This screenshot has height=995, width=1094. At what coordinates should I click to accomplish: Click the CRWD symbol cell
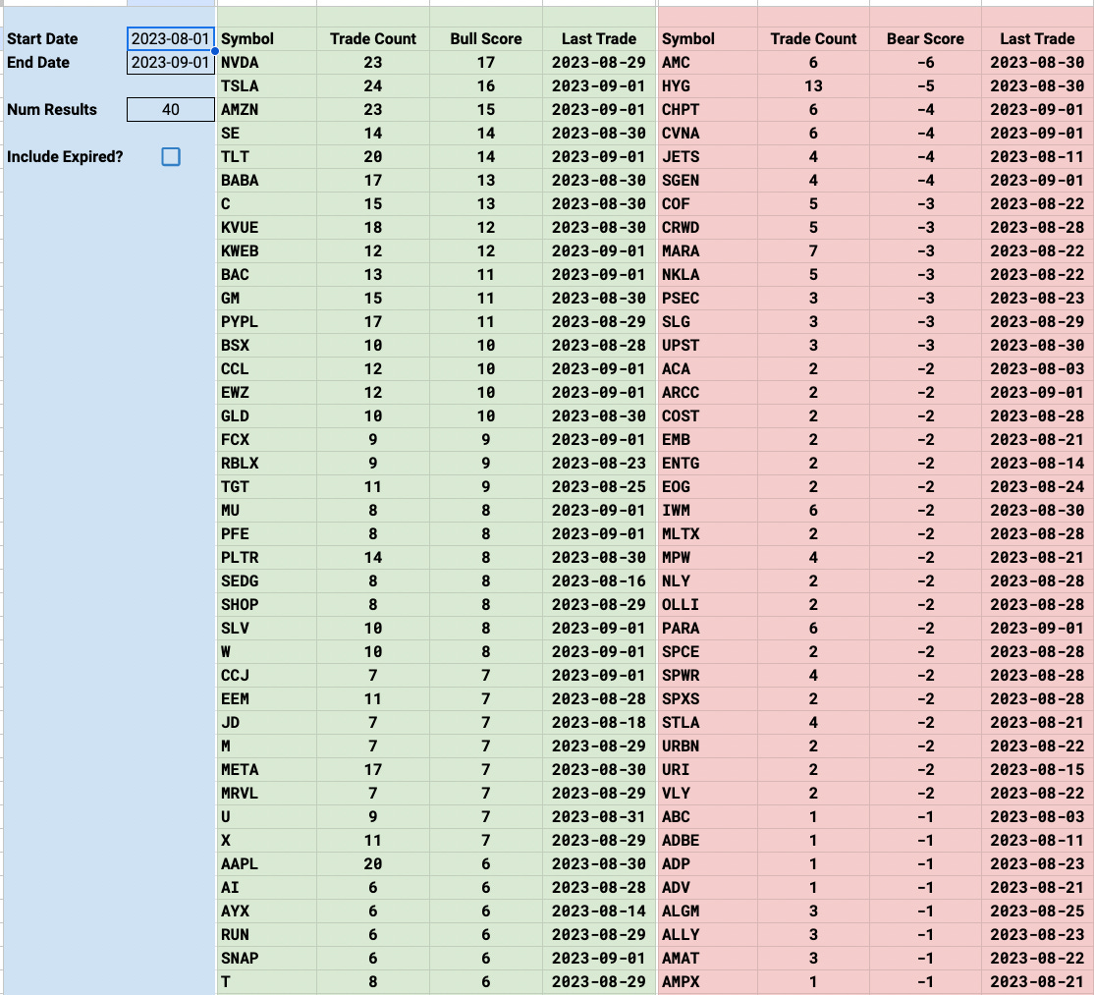click(707, 228)
